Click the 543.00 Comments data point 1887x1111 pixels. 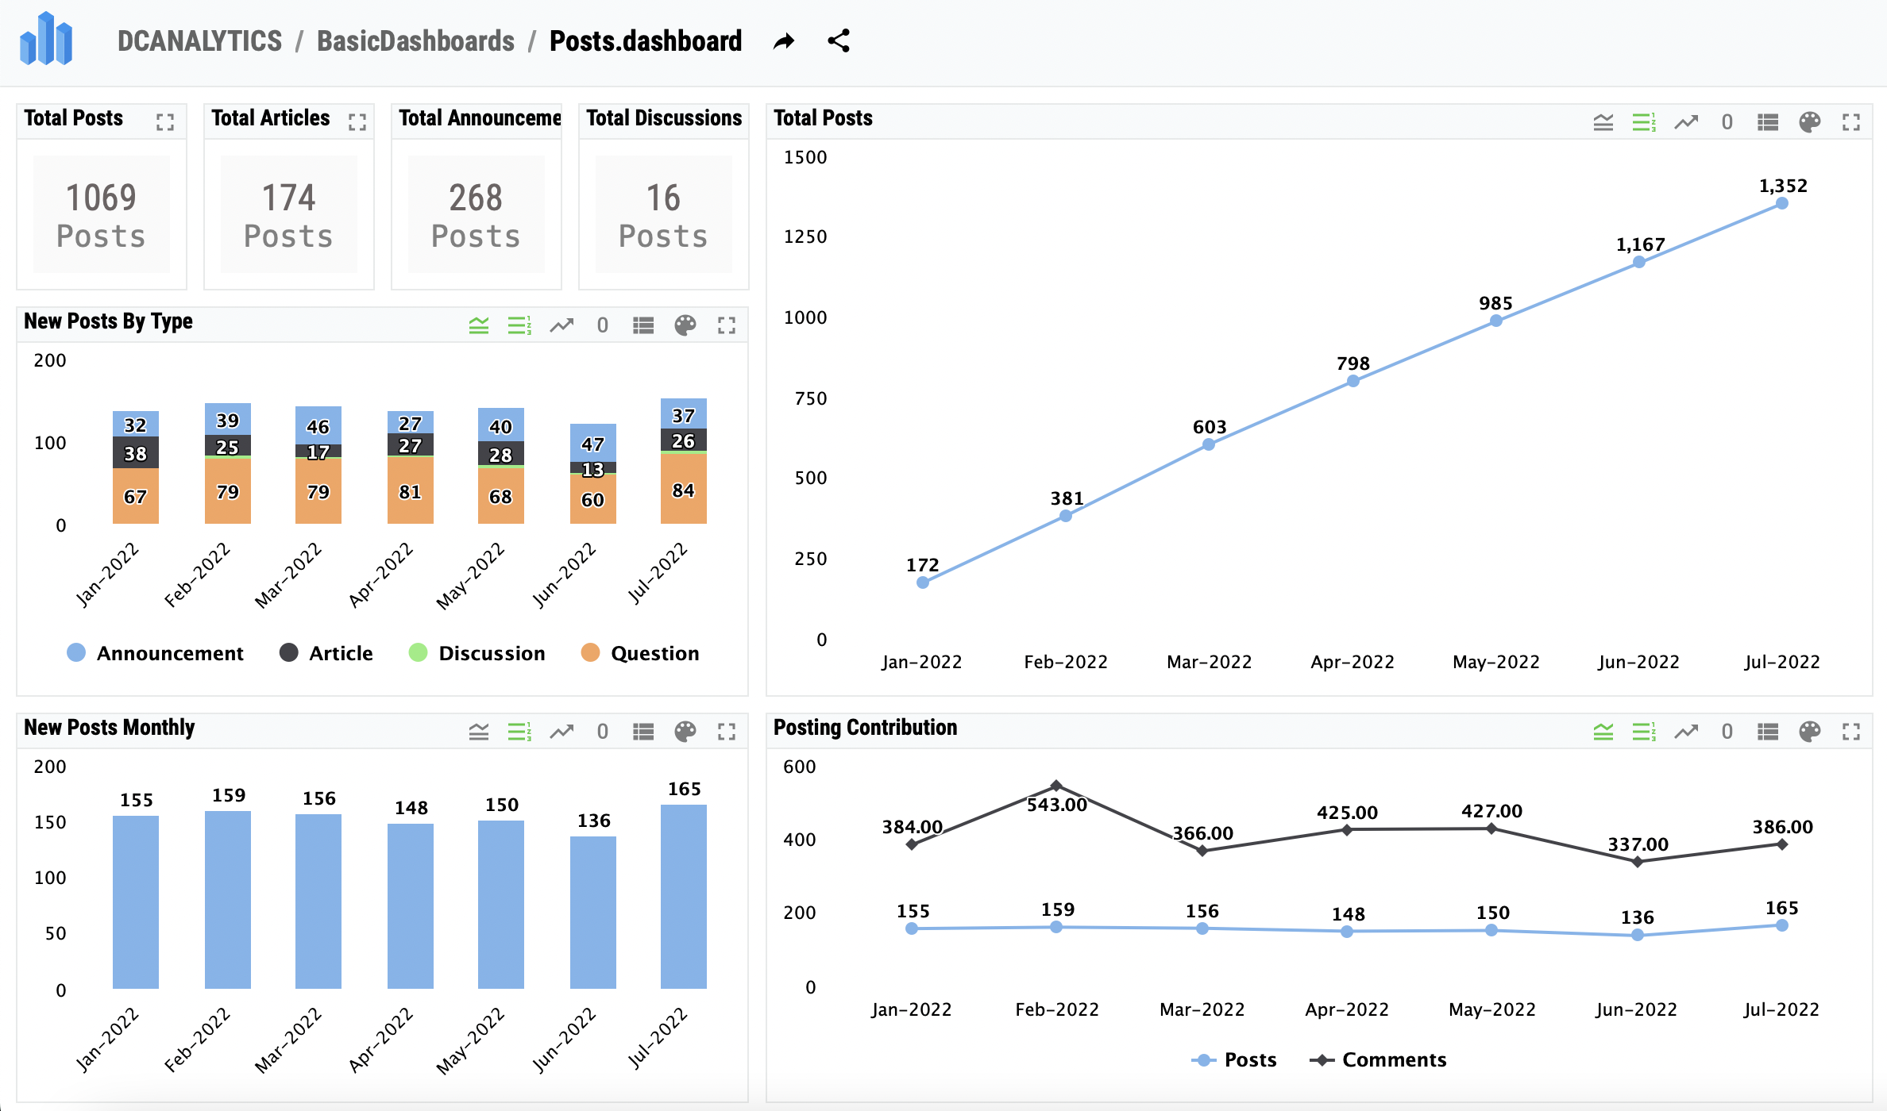1056,786
